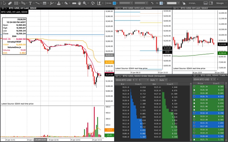Pick the trend line drawing tool
The height and width of the screenshot is (142, 228).
click(37, 3)
